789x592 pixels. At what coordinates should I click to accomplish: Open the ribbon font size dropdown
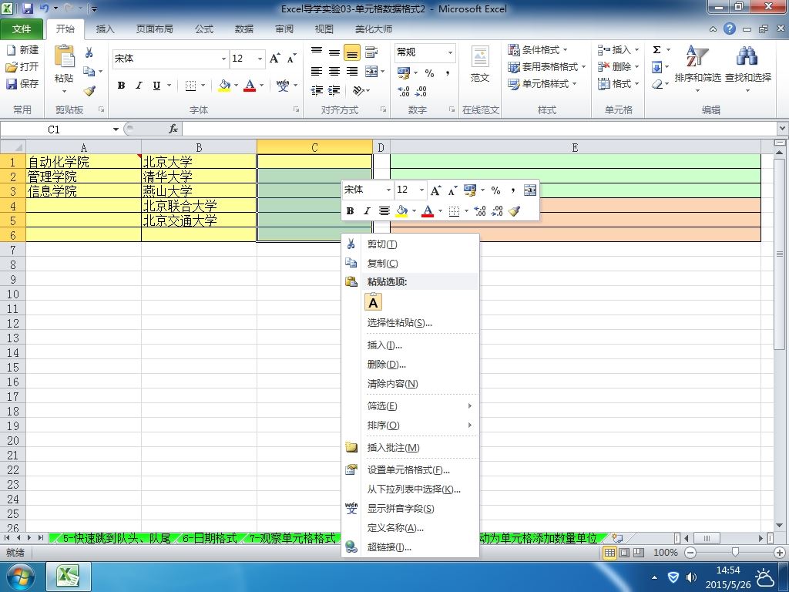(x=260, y=59)
